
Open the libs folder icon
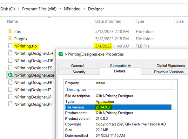10,31
